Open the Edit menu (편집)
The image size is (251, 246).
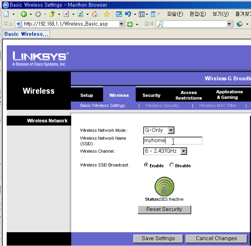pyautogui.click(x=198, y=14)
